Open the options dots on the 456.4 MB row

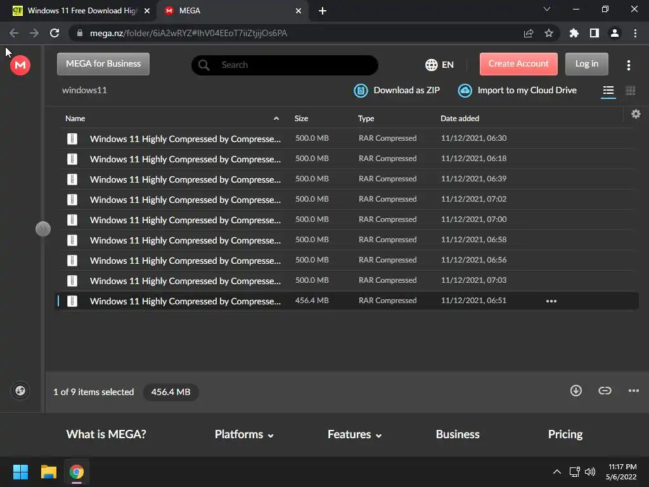pyautogui.click(x=551, y=301)
